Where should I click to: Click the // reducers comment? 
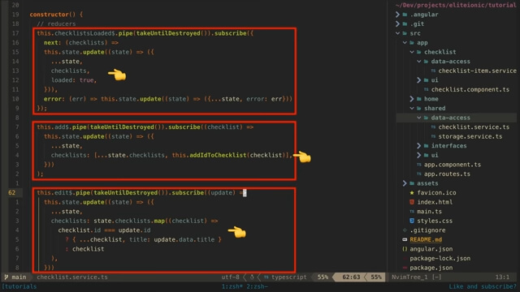pos(56,24)
